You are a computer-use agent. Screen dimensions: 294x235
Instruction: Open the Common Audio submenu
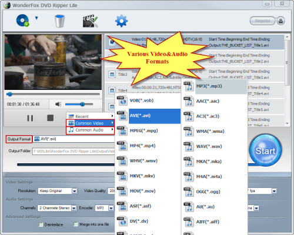91,130
